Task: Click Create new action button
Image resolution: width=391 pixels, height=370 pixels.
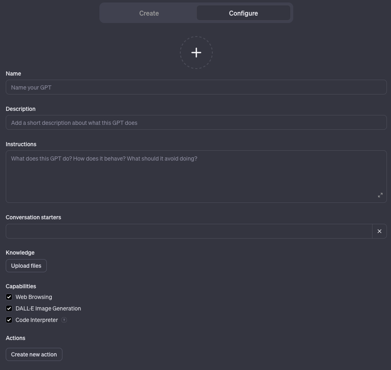Action: [x=34, y=354]
